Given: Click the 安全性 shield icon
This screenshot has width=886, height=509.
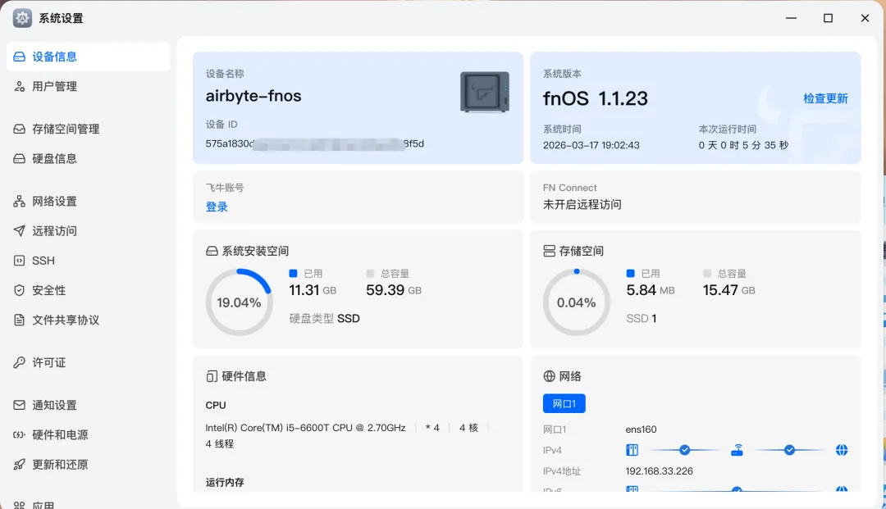Looking at the screenshot, I should coord(19,290).
